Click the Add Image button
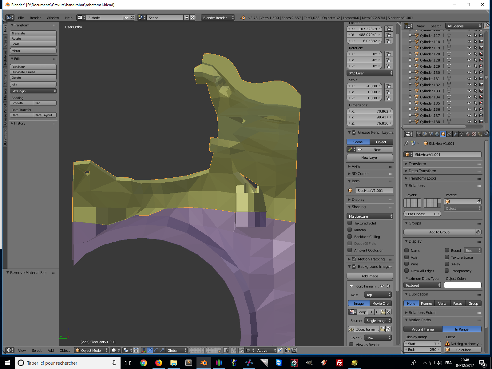The width and height of the screenshot is (492, 369). 370,276
